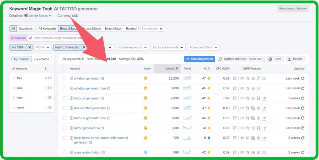Open the Advanced filters dropdown
This screenshot has width=319, height=160.
(x=204, y=47)
